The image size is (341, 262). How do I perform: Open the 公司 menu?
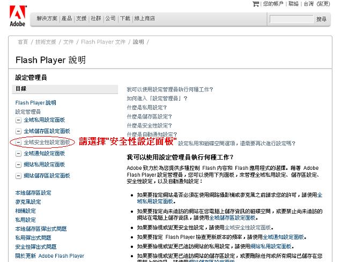(x=110, y=18)
